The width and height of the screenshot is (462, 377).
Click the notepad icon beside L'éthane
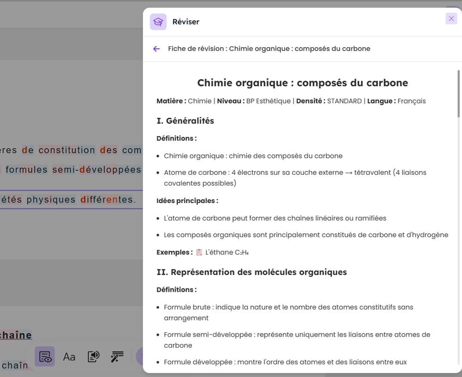199,253
